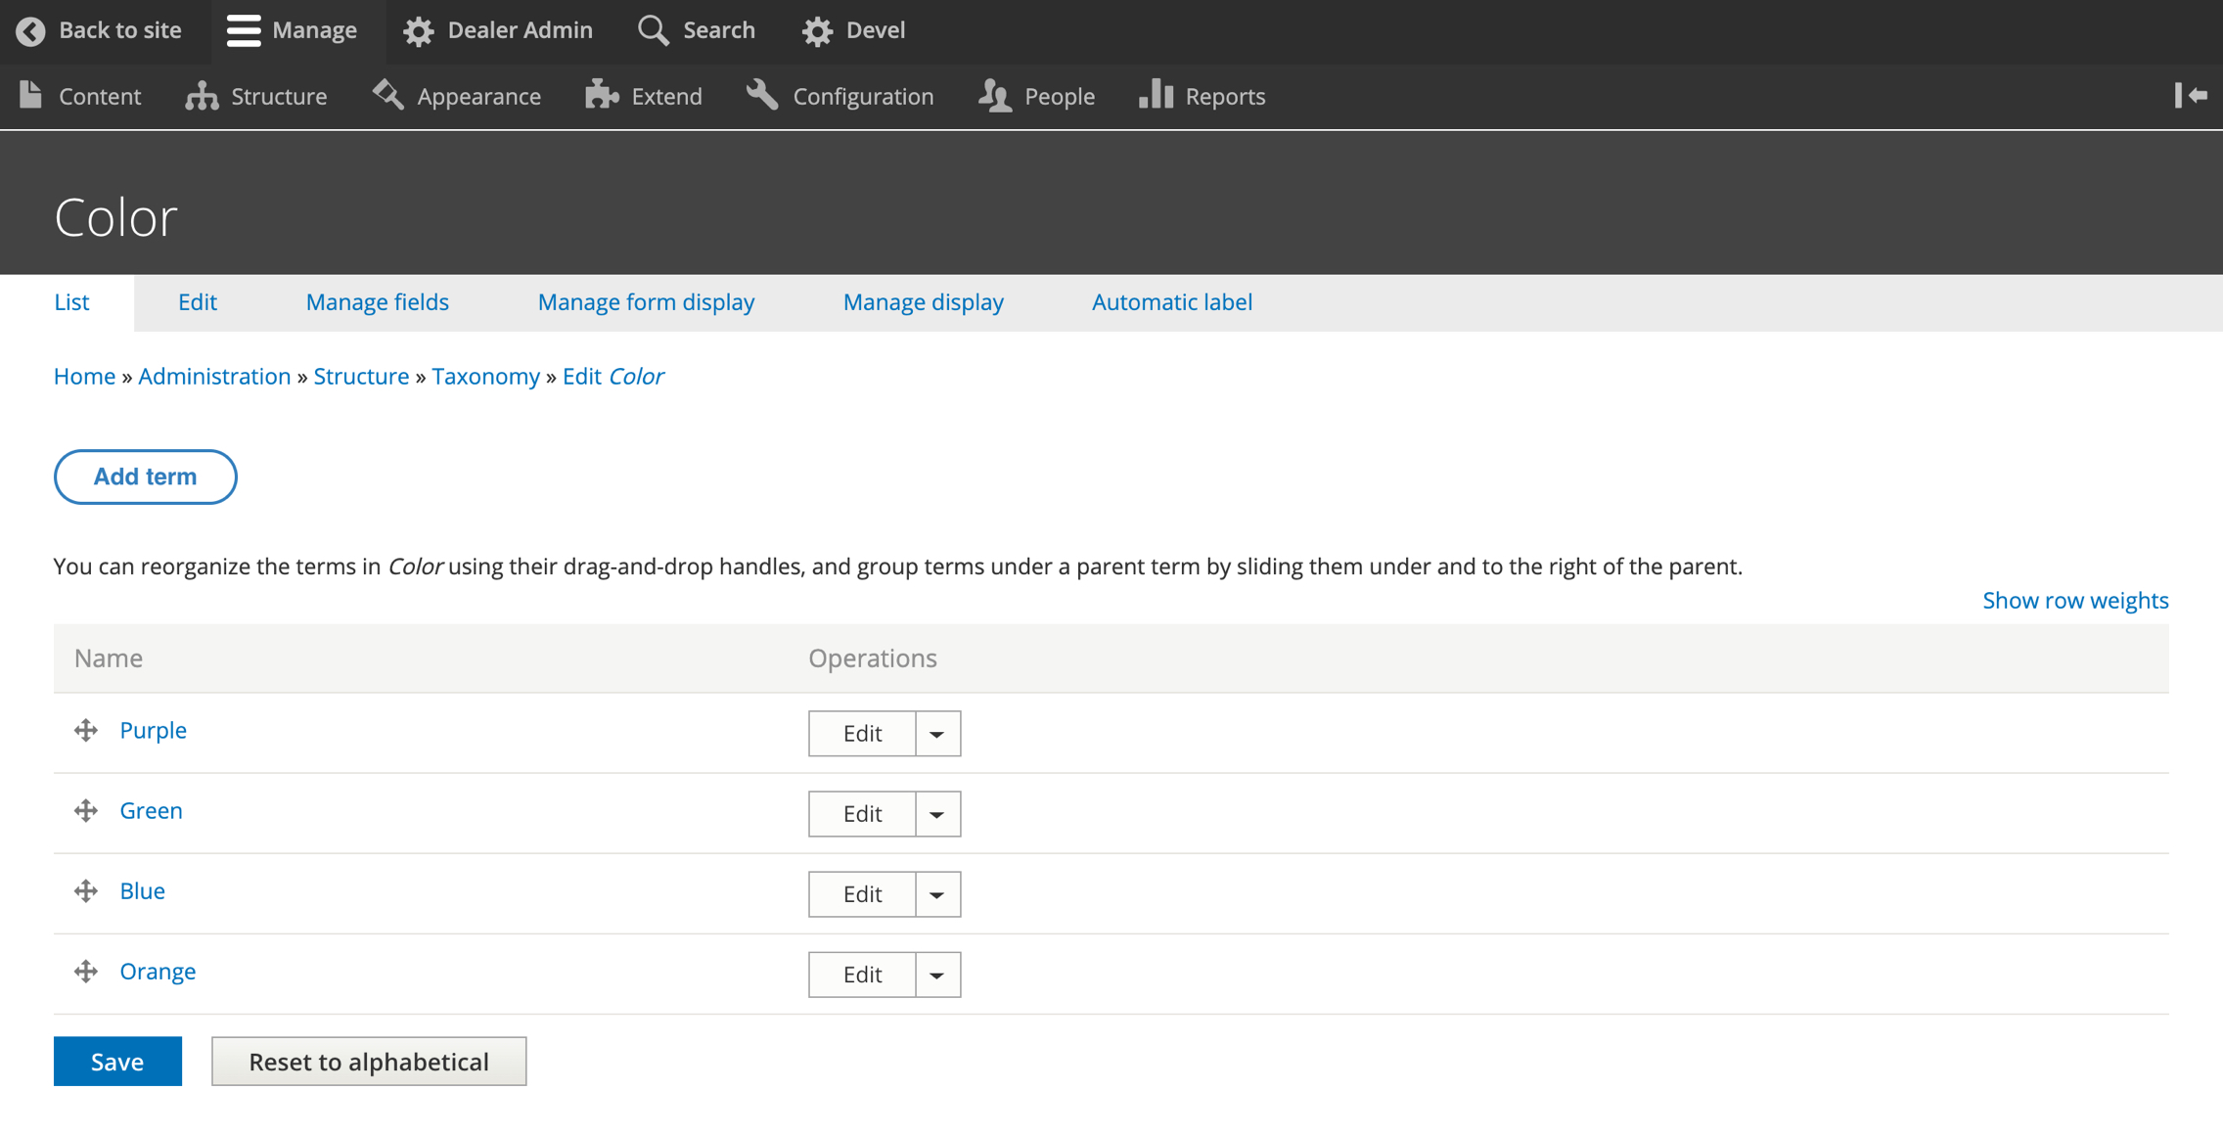Open the Blue term link
The image size is (2223, 1135).
pyautogui.click(x=142, y=890)
